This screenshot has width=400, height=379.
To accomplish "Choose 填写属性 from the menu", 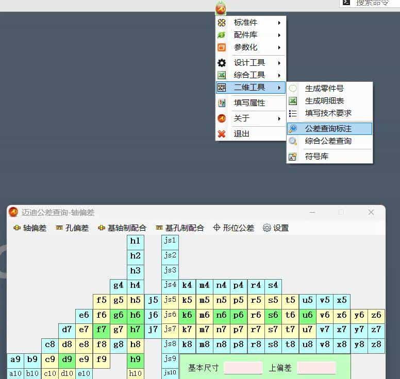I will [x=251, y=103].
